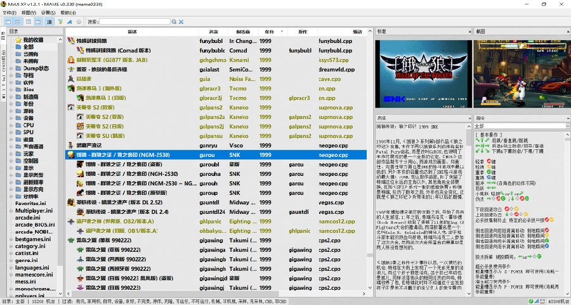The height and width of the screenshot is (305, 571).
Task: Click the gaia game row icon
Action: pos(71,79)
